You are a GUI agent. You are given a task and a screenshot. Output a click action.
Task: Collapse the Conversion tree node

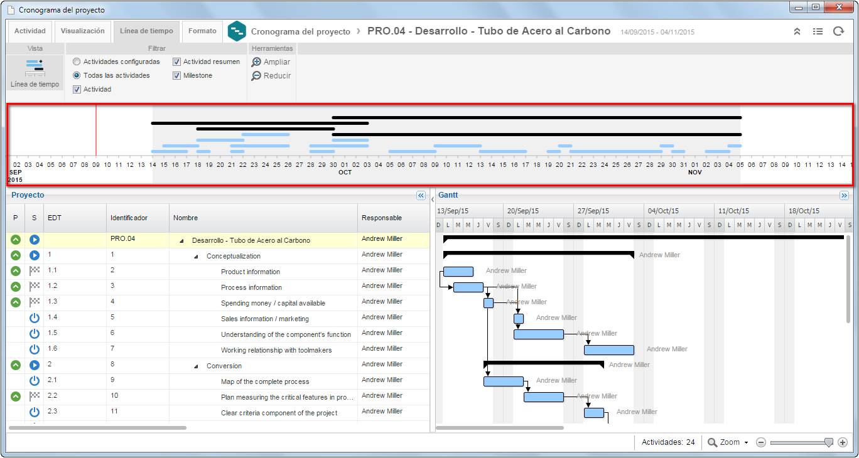(195, 366)
